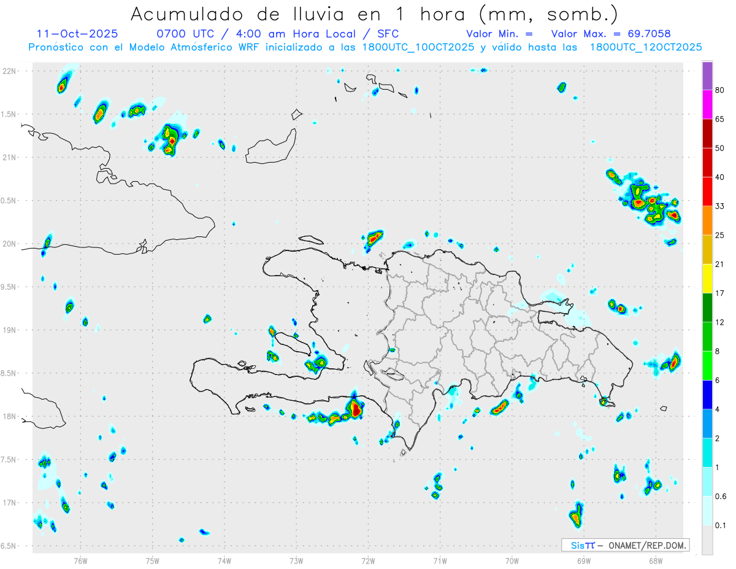Click the 'SFC' surface level label
This screenshot has height=569, width=736.
coord(388,34)
